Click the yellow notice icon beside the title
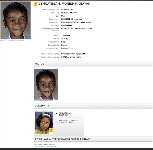 [35, 4]
